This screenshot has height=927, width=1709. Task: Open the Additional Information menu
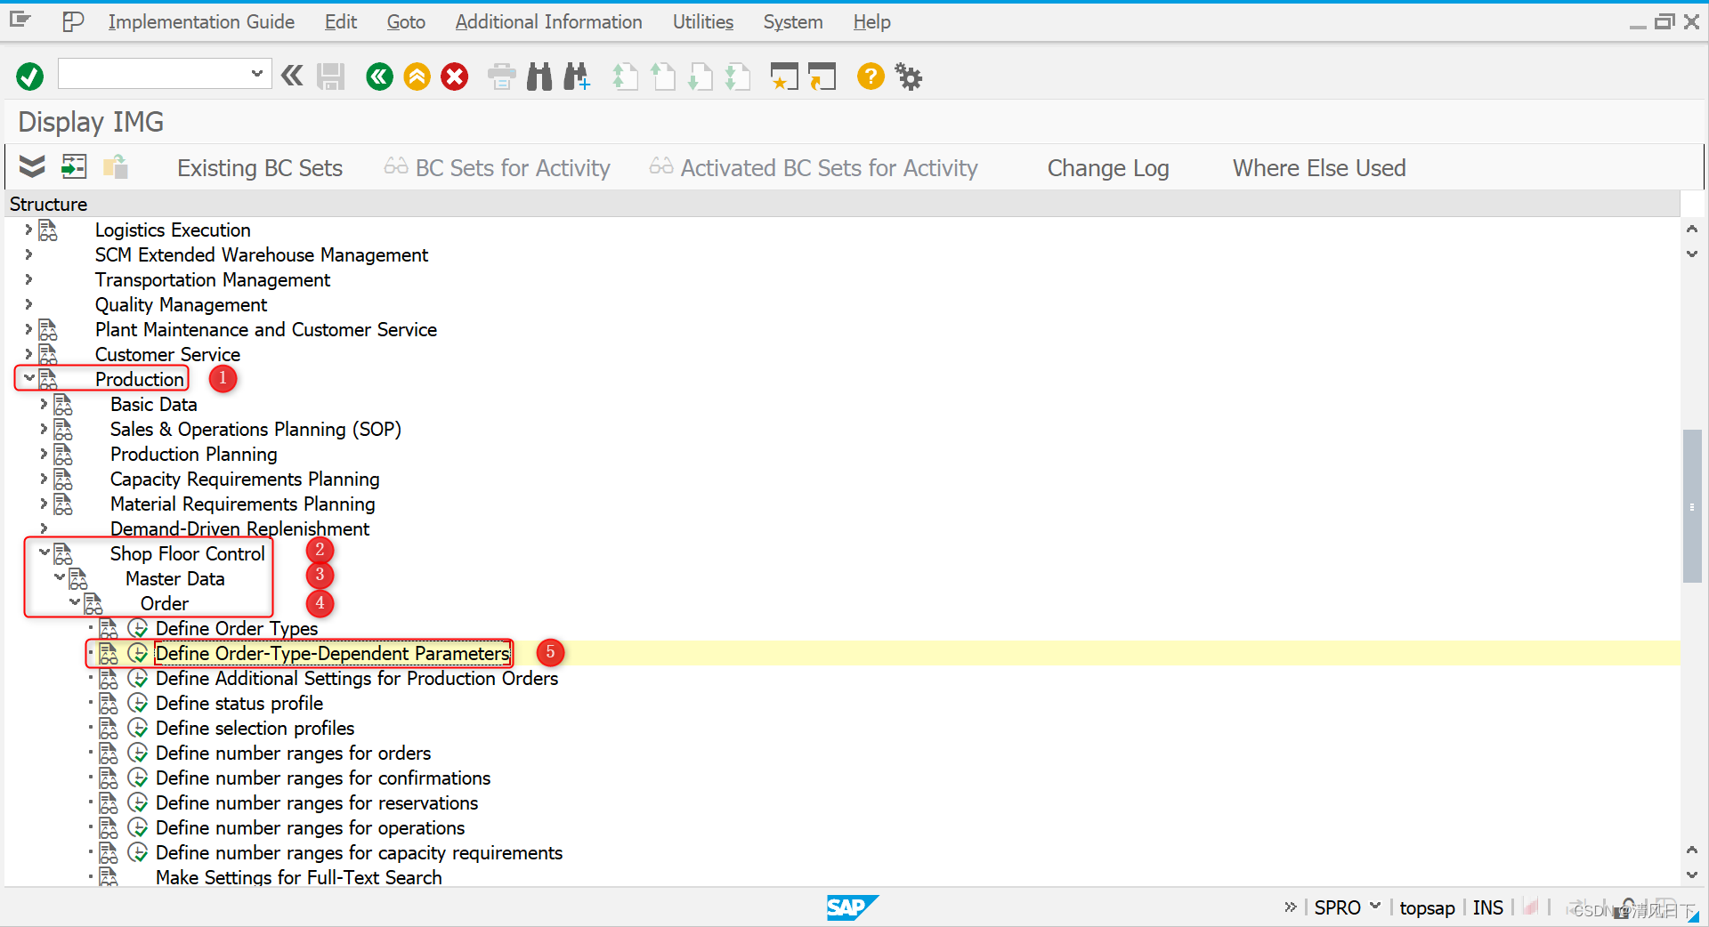coord(548,21)
